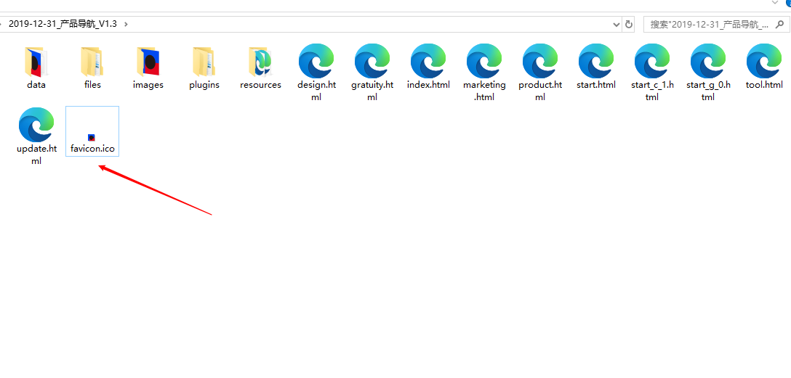Image resolution: width=791 pixels, height=378 pixels.
Task: Click the files folder name label
Action: tap(92, 85)
